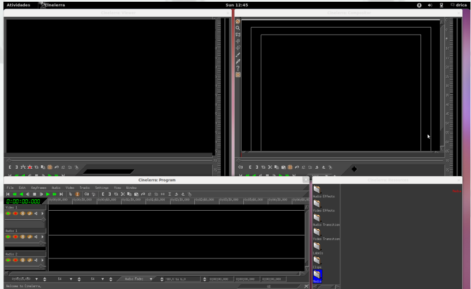Jump to start in the Program transport

point(8,194)
